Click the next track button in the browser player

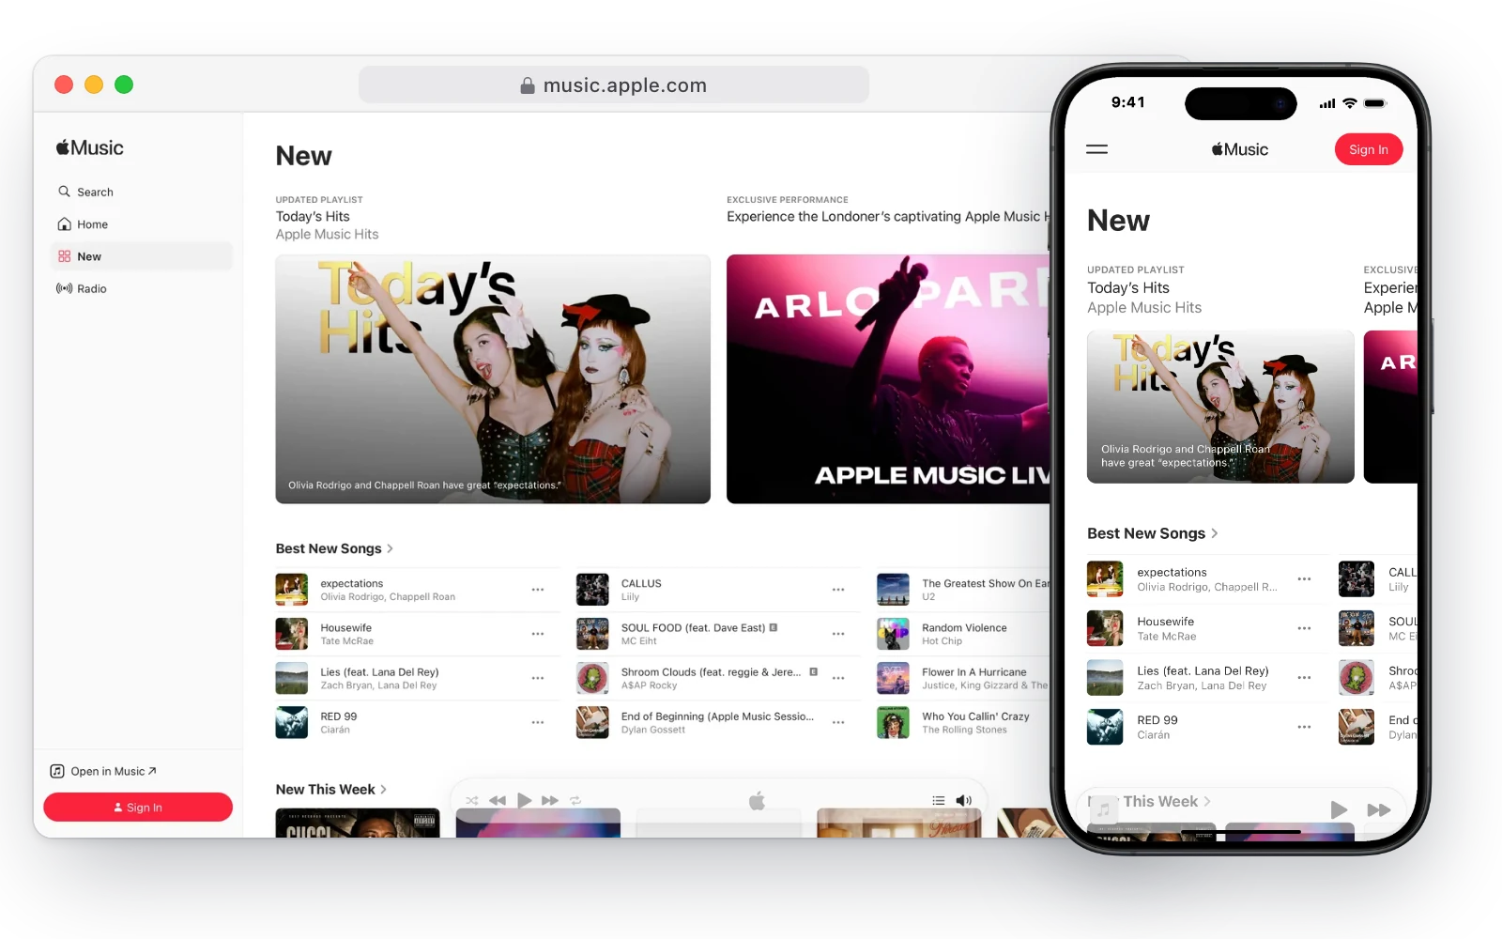pyautogui.click(x=550, y=801)
